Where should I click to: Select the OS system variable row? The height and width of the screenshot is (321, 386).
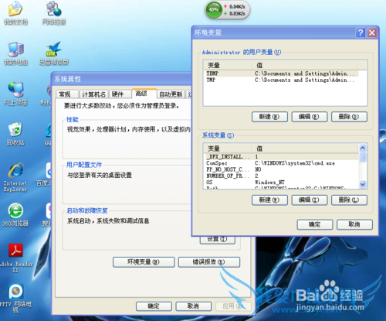(x=282, y=183)
